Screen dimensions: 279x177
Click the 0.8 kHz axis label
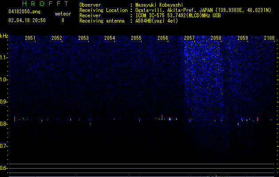[x=4, y=124]
